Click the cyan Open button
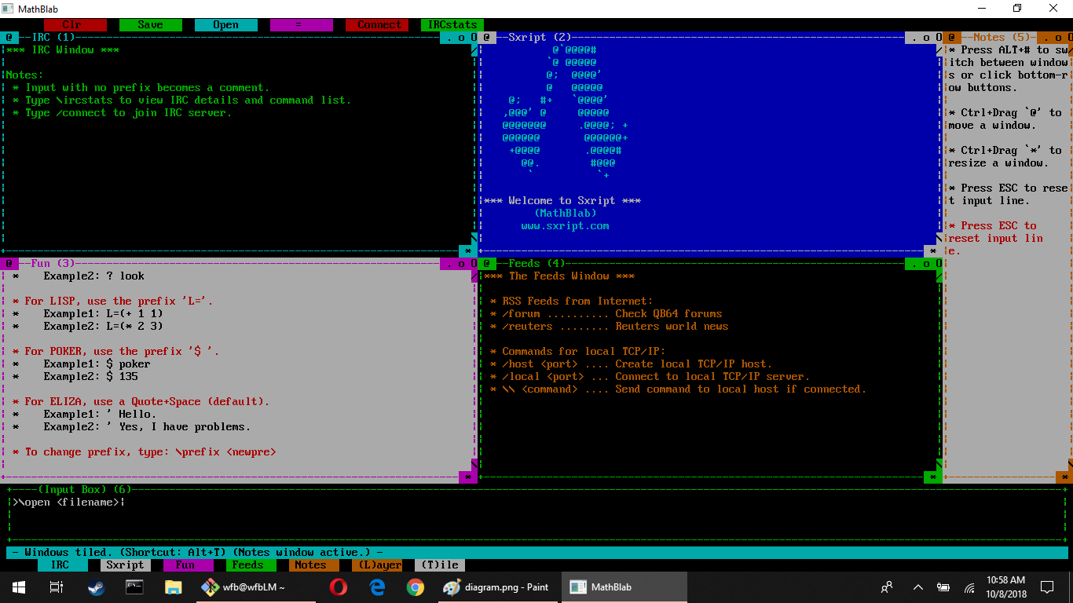 point(225,25)
